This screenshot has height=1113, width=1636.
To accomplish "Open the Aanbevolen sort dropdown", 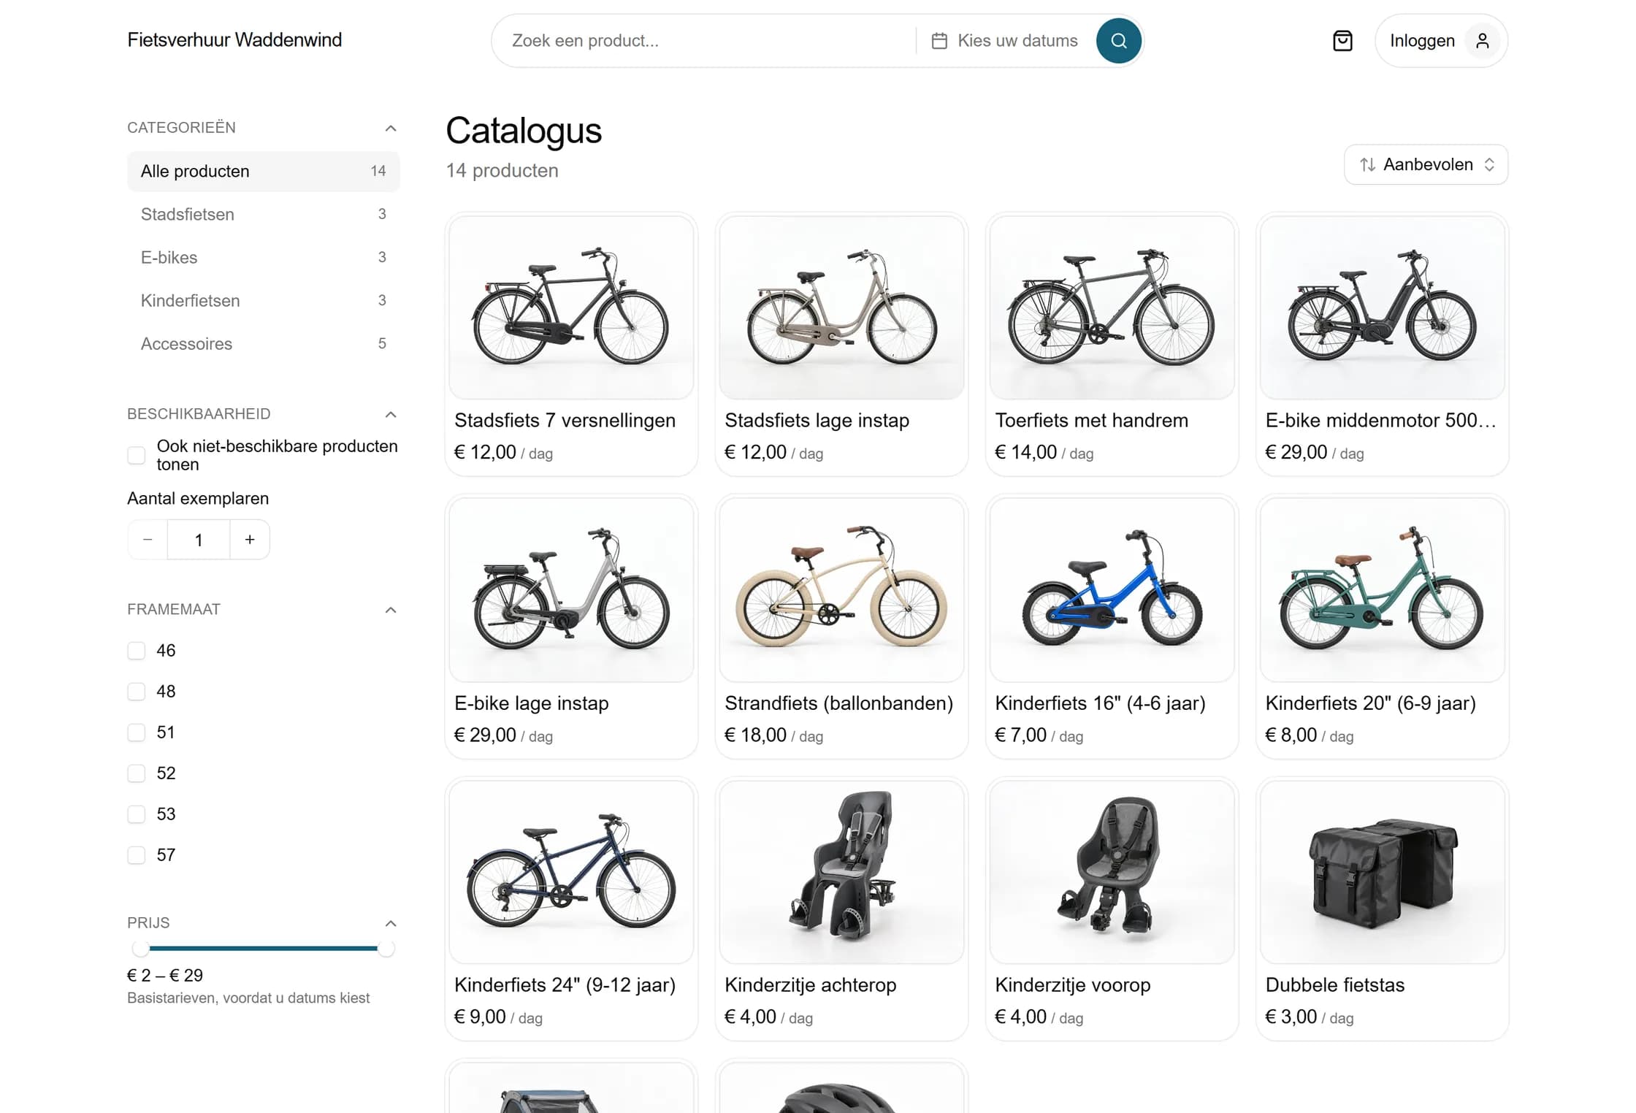I will [x=1426, y=165].
